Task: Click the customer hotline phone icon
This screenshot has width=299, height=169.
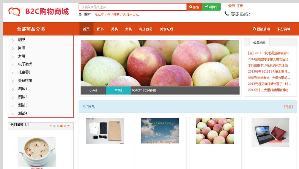Action: point(227,14)
